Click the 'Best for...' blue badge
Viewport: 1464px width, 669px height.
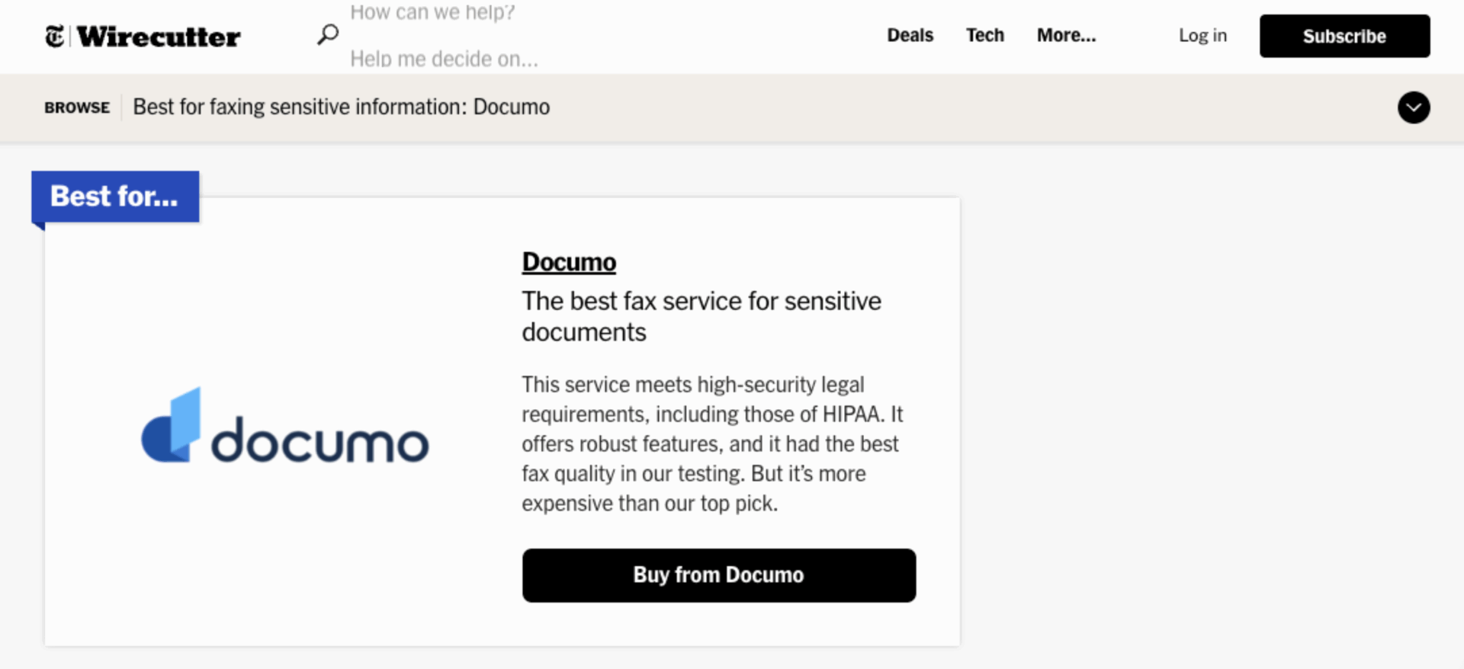[115, 197]
